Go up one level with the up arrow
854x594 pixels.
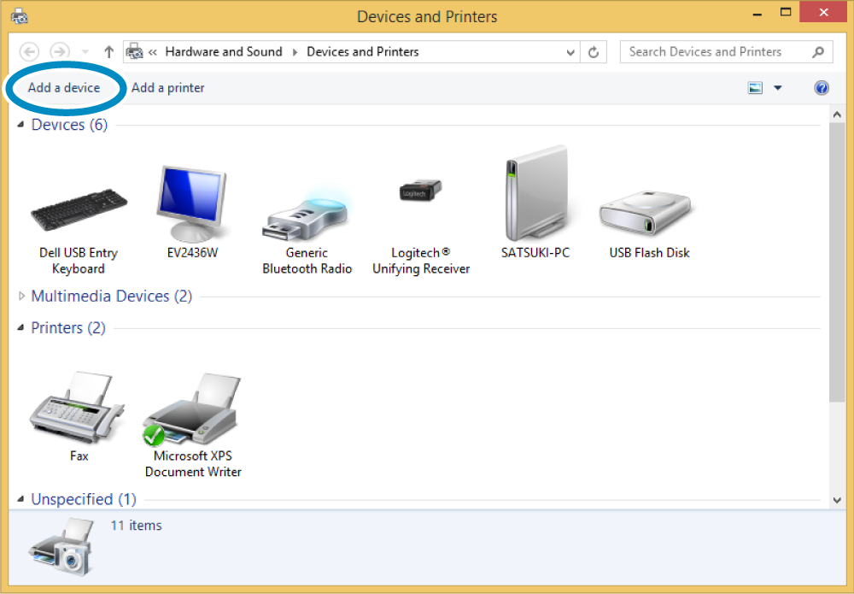[108, 52]
